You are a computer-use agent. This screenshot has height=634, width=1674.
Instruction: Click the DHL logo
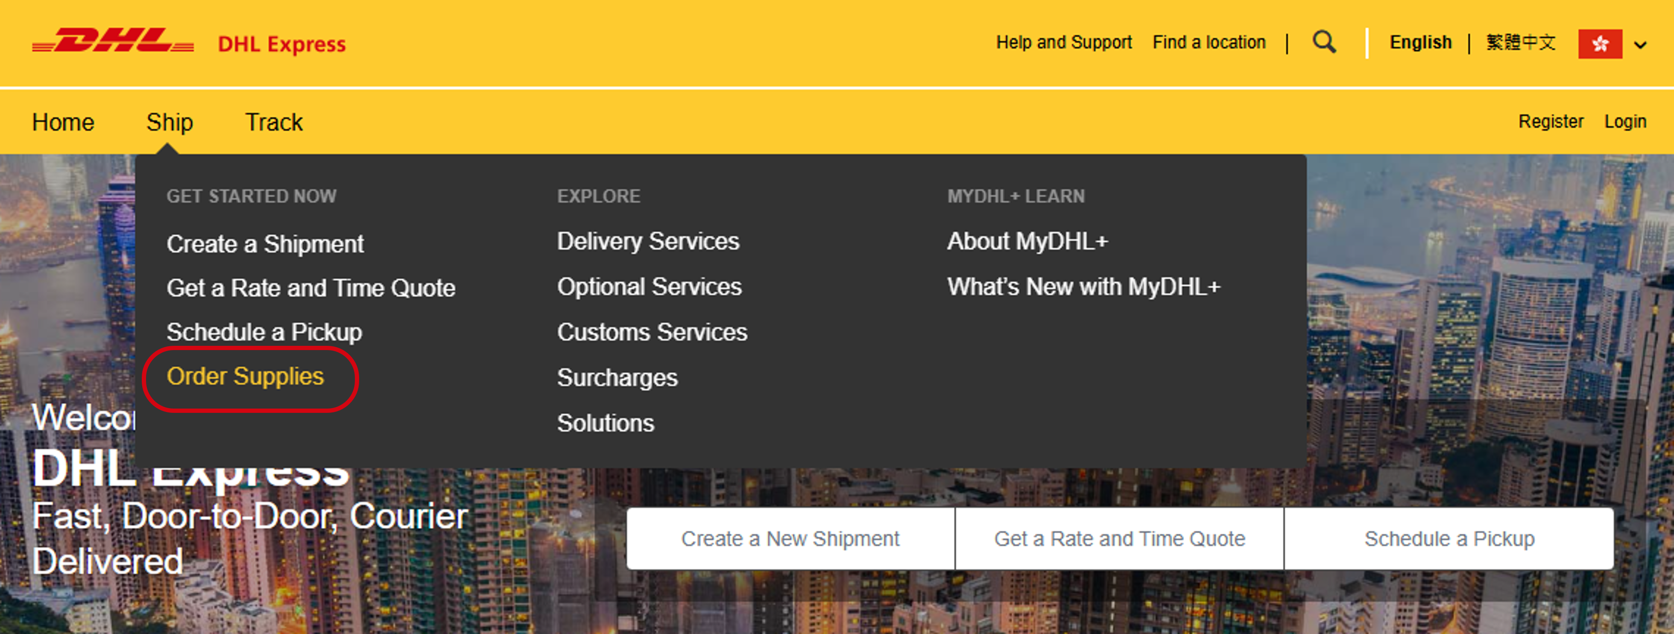pos(113,40)
